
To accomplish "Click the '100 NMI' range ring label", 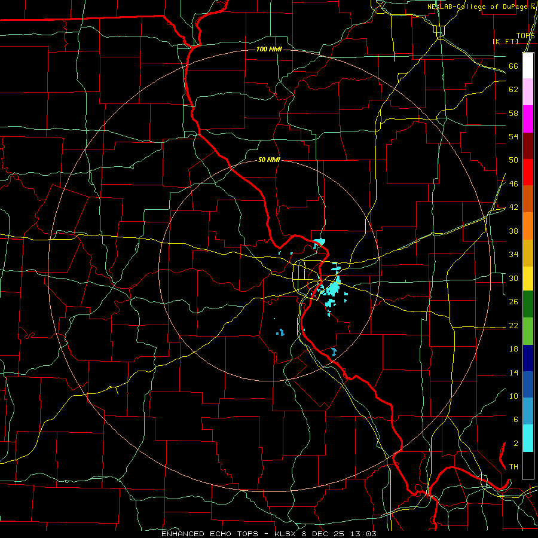I will pos(269,49).
